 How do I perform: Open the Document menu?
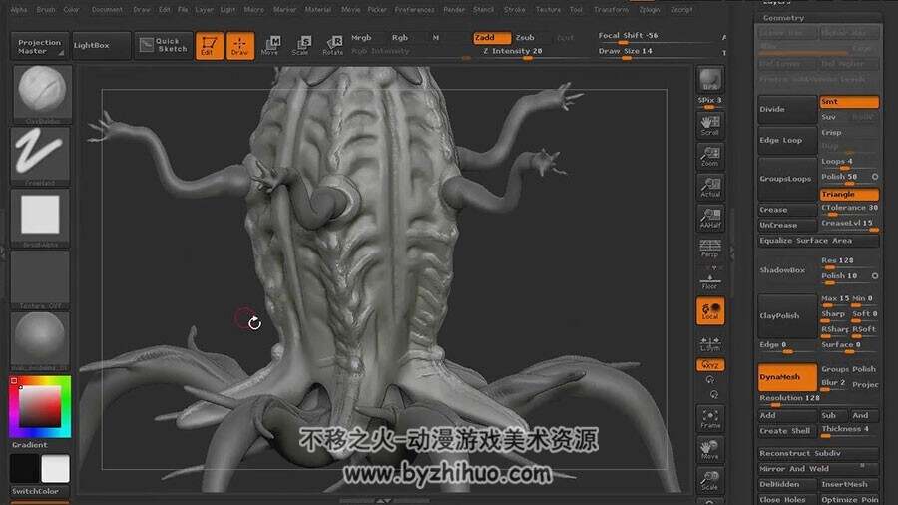107,10
